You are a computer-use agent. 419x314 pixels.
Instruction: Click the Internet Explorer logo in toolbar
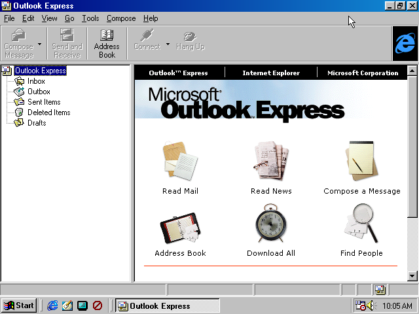pos(405,44)
